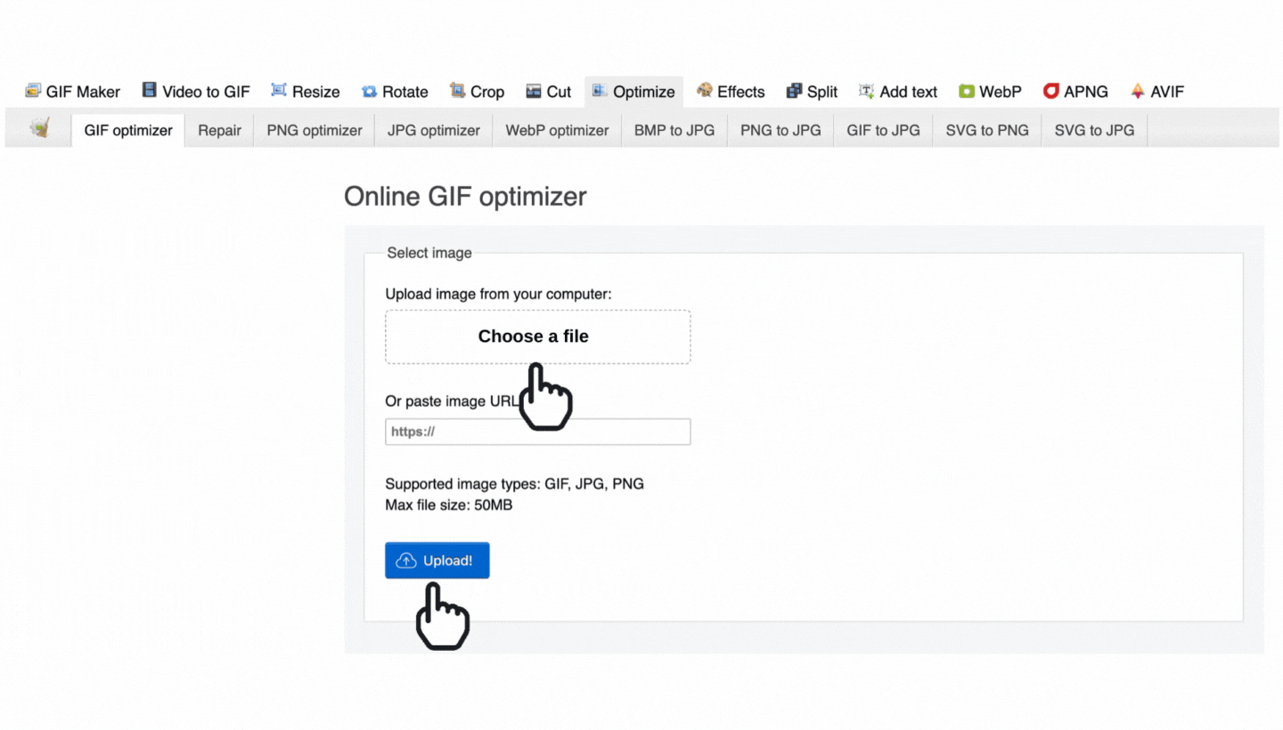
Task: Click the Rotate tool icon
Action: (x=369, y=92)
